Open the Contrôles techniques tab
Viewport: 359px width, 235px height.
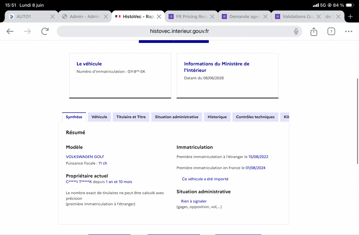255,117
